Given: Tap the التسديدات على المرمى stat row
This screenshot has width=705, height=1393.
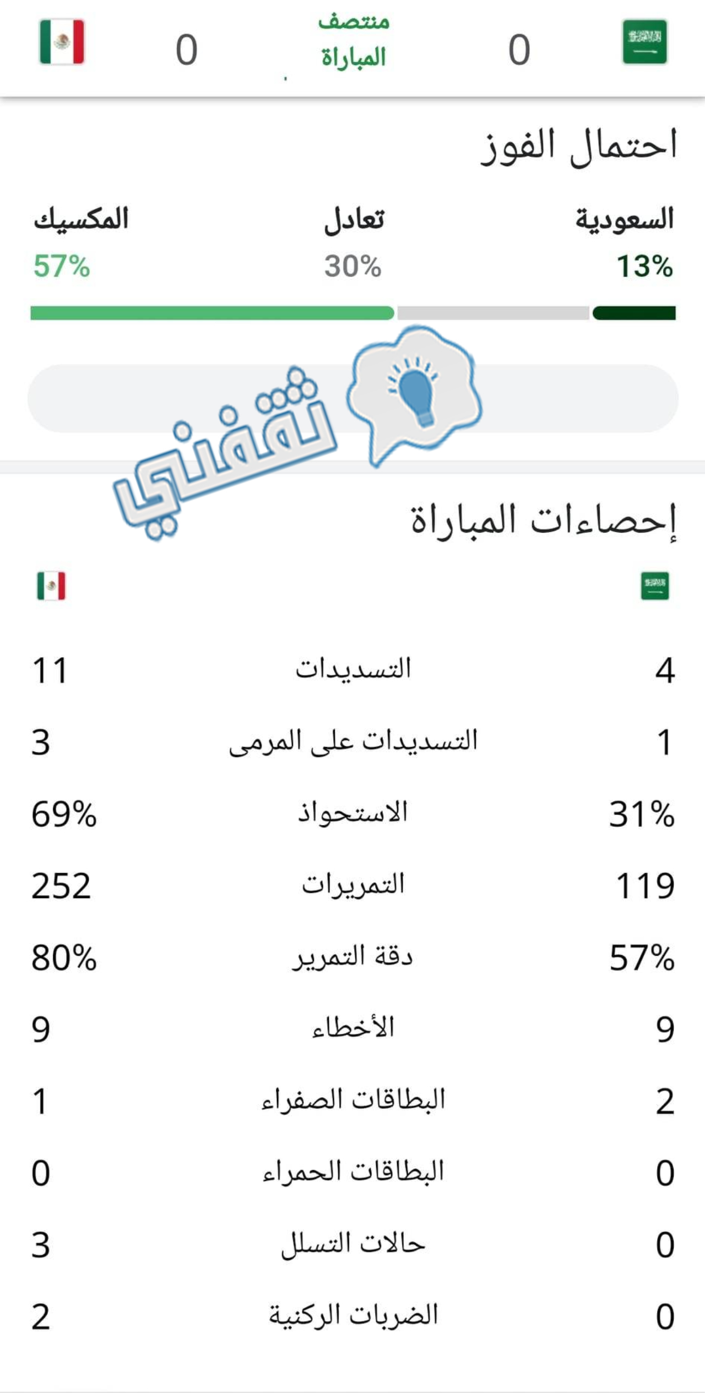Looking at the screenshot, I should [352, 742].
